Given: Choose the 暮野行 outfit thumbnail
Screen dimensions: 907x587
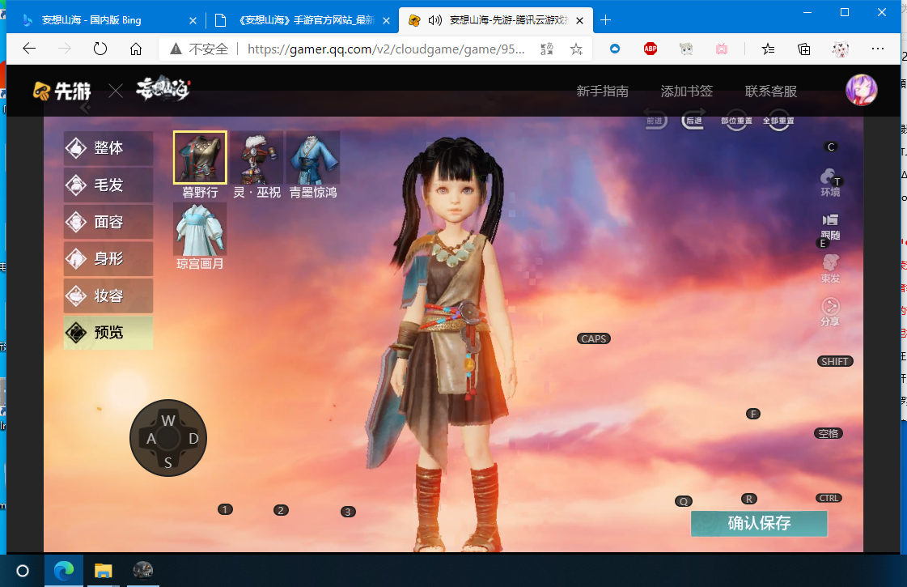Looking at the screenshot, I should point(200,157).
